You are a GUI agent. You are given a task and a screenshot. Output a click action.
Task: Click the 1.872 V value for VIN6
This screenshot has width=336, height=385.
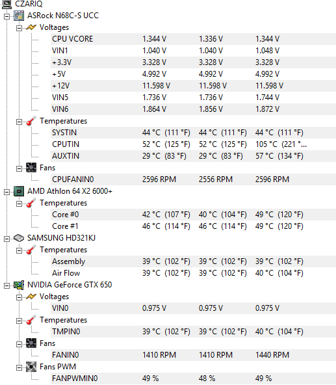[x=267, y=109]
